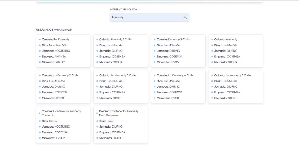This screenshot has height=145, width=299.
Task: Select the La Kennedy 3 Calle colonia line
Action: [117, 75]
